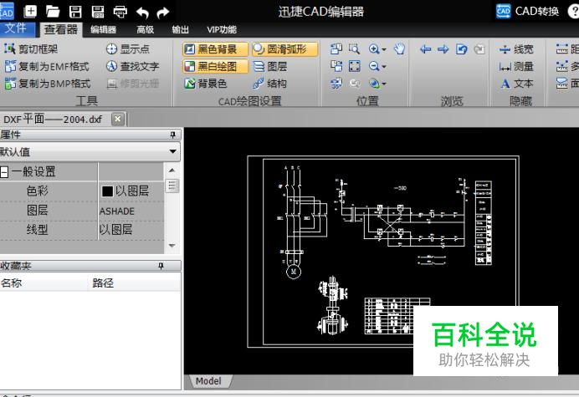Image resolution: width=579 pixels, height=397 pixels.
Task: Pin the 属性 panel
Action: click(x=173, y=135)
